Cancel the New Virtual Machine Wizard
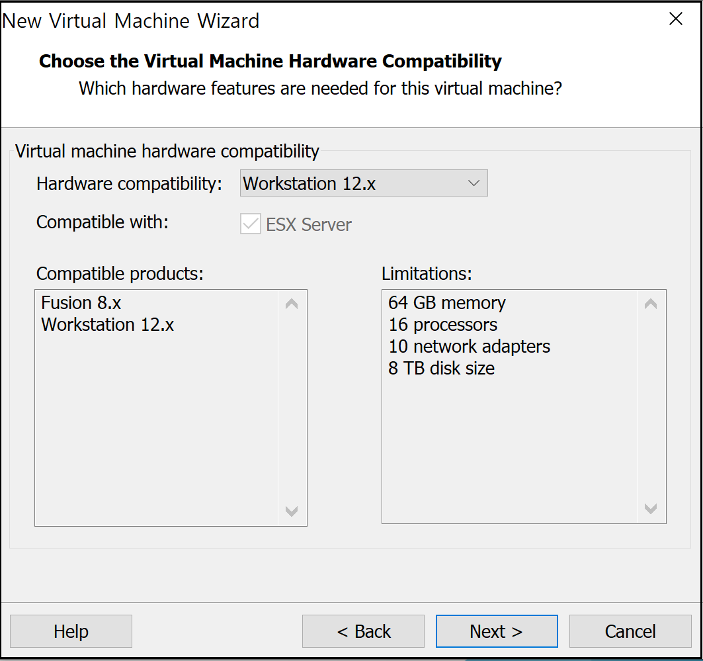703x661 pixels. [630, 631]
